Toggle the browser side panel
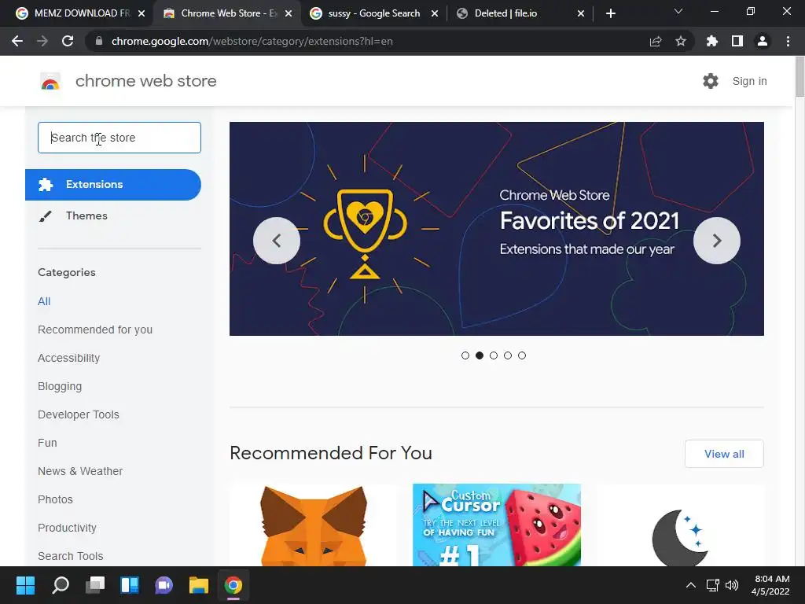The height and width of the screenshot is (604, 805). 737,41
